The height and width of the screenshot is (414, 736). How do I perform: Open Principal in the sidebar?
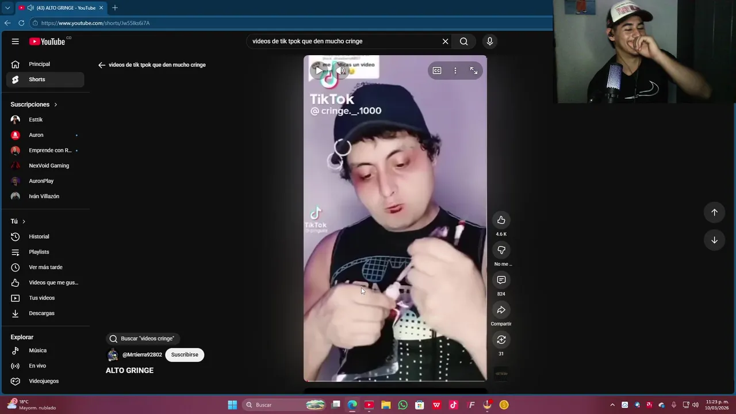(45, 64)
